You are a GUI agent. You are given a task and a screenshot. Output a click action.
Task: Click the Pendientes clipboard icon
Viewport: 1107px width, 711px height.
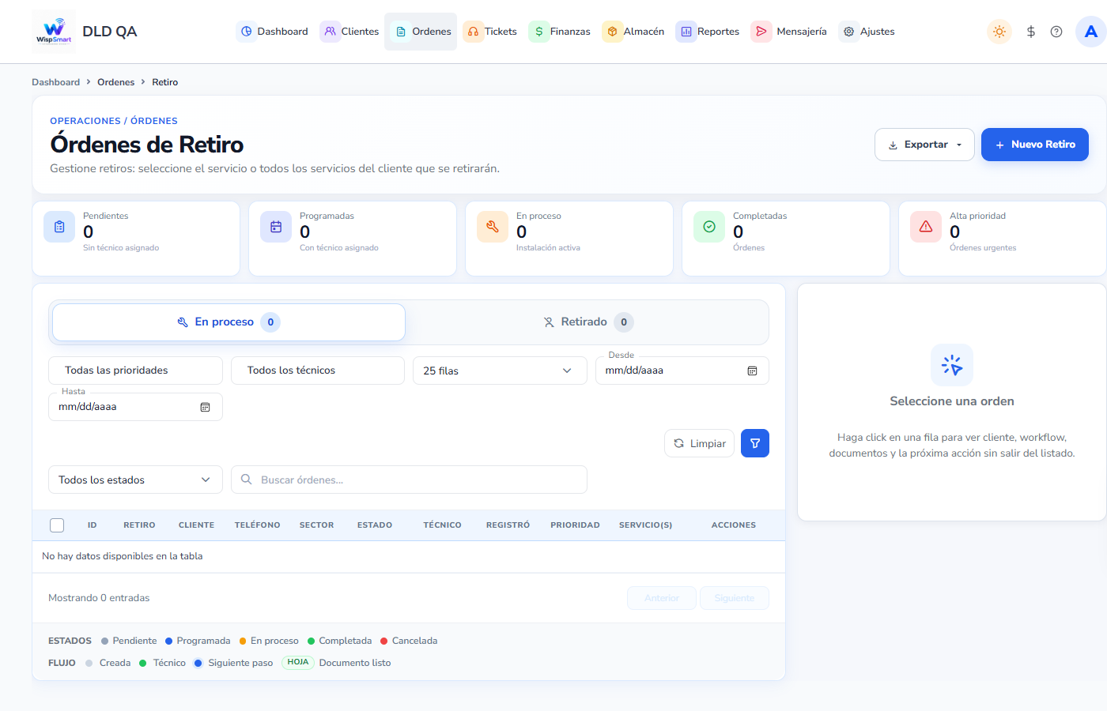59,227
